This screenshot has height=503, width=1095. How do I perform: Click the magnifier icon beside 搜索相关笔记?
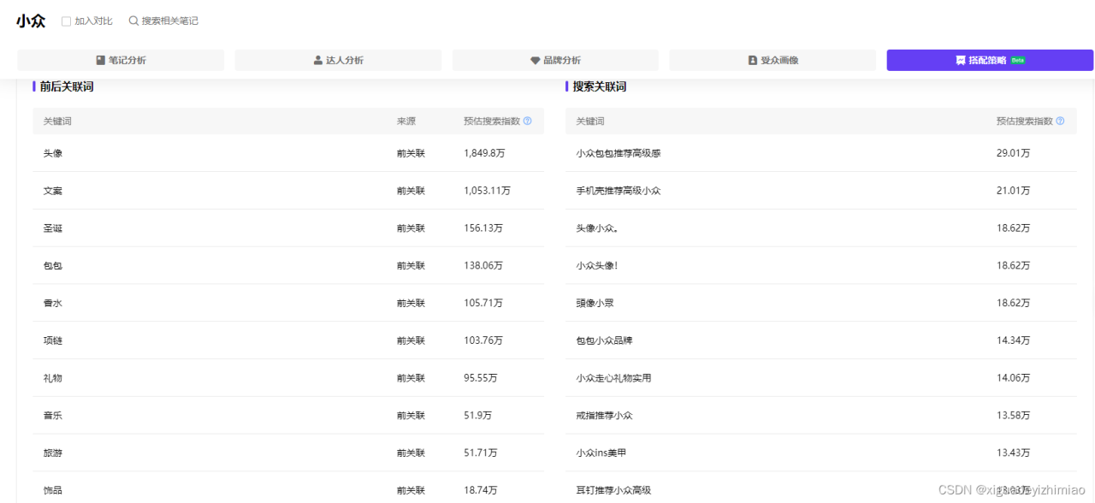133,20
